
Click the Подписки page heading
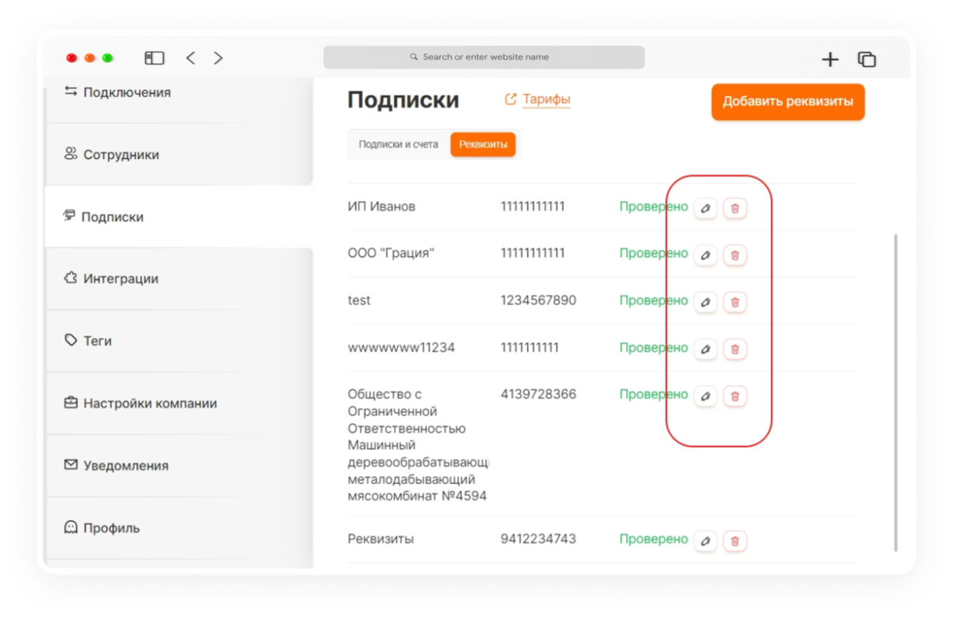coord(403,100)
